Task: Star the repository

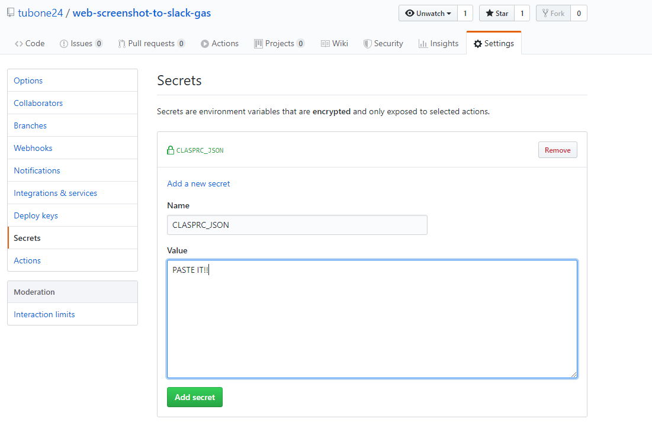Action: tap(497, 13)
